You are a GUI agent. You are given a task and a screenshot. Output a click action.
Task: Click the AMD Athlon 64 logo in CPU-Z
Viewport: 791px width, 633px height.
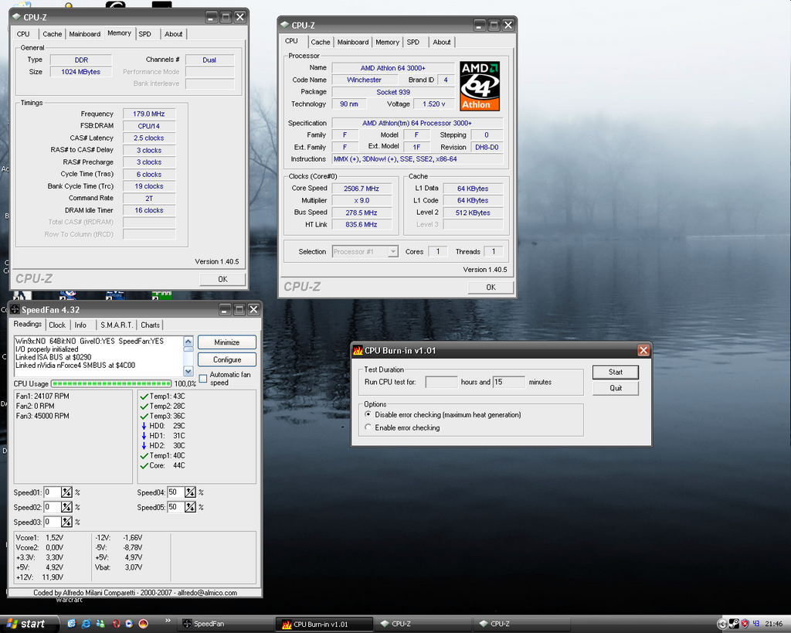pos(480,86)
